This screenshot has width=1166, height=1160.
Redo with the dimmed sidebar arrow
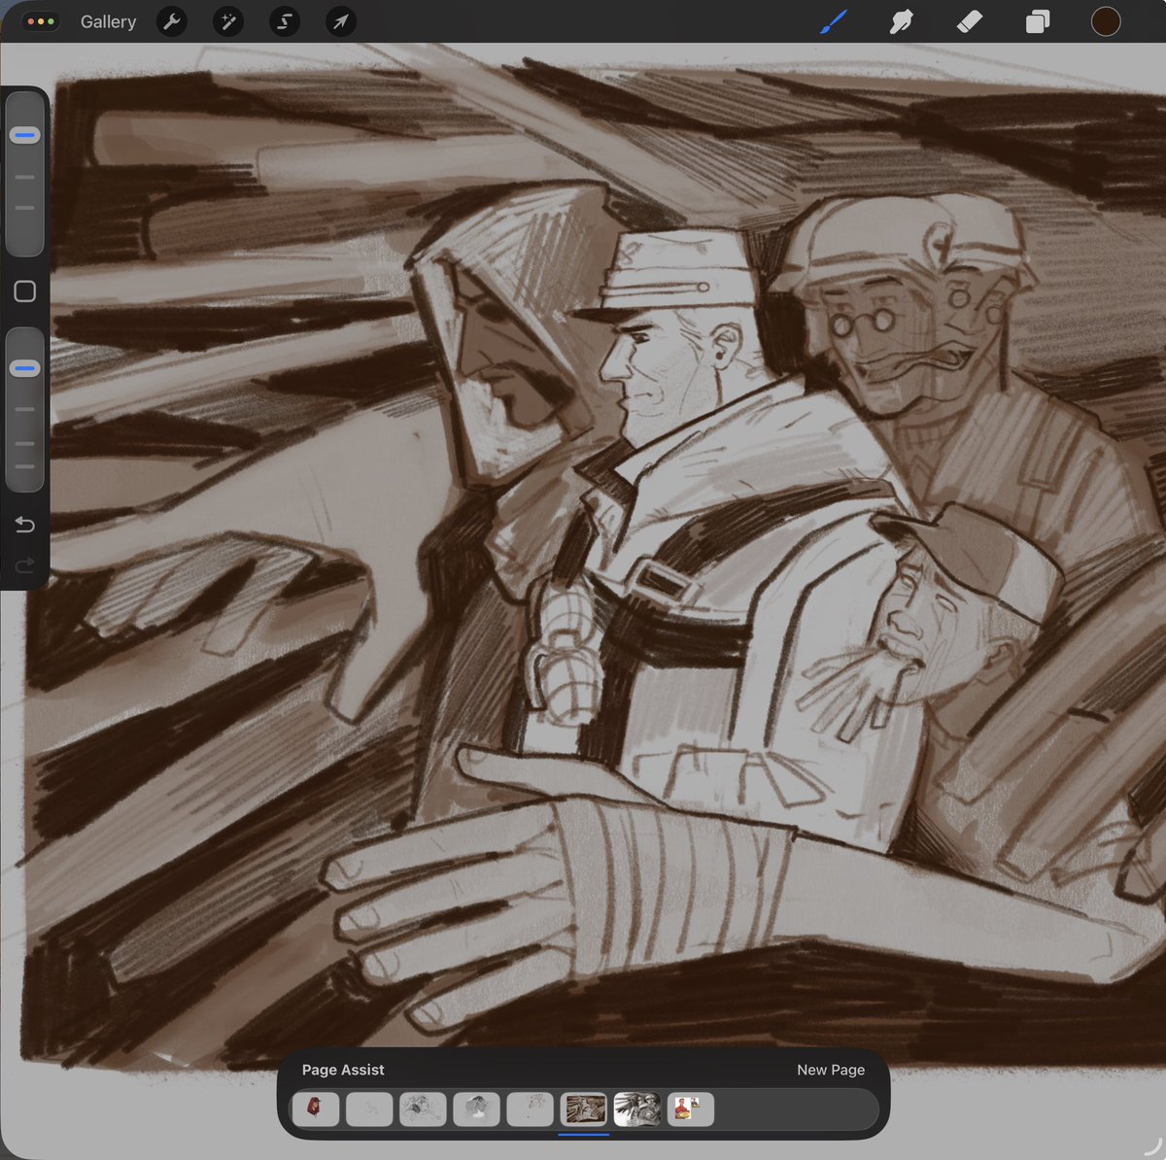point(25,564)
